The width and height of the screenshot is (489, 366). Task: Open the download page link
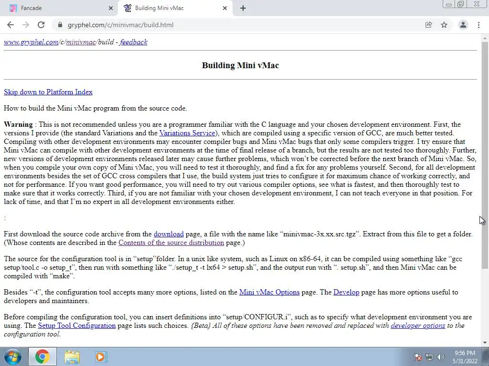[169, 234]
